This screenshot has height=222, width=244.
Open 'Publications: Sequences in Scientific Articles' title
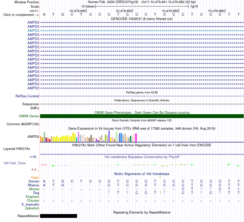(x=142, y=100)
